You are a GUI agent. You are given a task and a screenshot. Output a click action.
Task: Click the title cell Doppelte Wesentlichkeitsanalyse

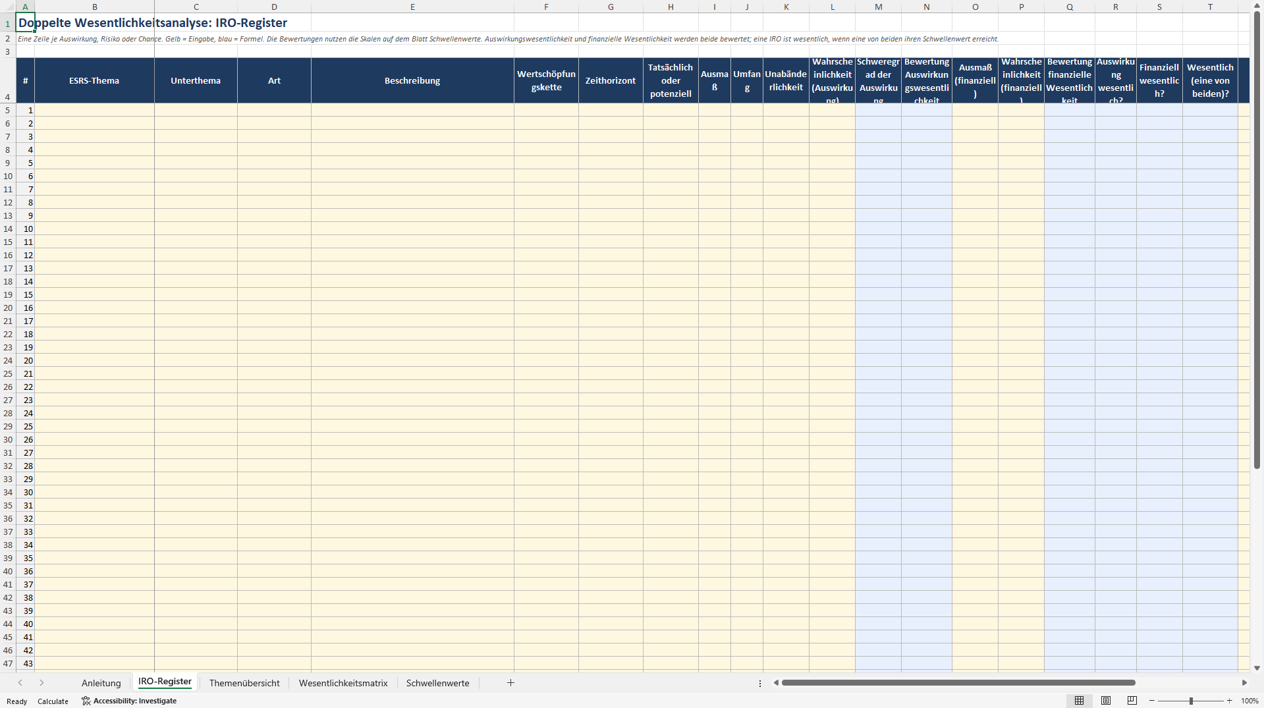pos(153,23)
